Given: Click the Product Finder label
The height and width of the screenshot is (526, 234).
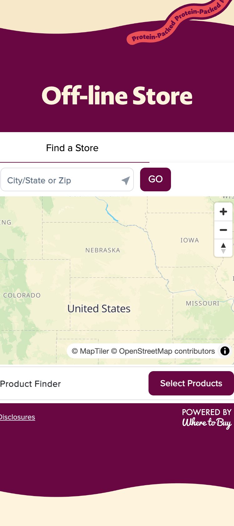Looking at the screenshot, I should tap(31, 384).
